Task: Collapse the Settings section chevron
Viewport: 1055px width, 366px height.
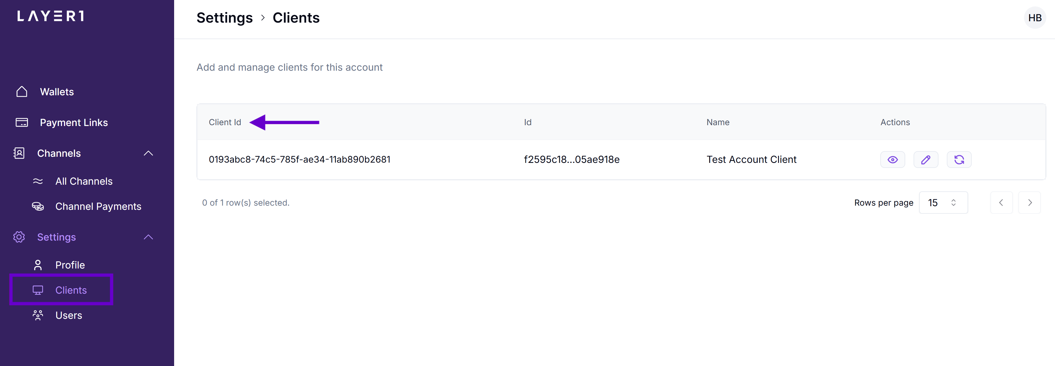Action: pos(148,237)
